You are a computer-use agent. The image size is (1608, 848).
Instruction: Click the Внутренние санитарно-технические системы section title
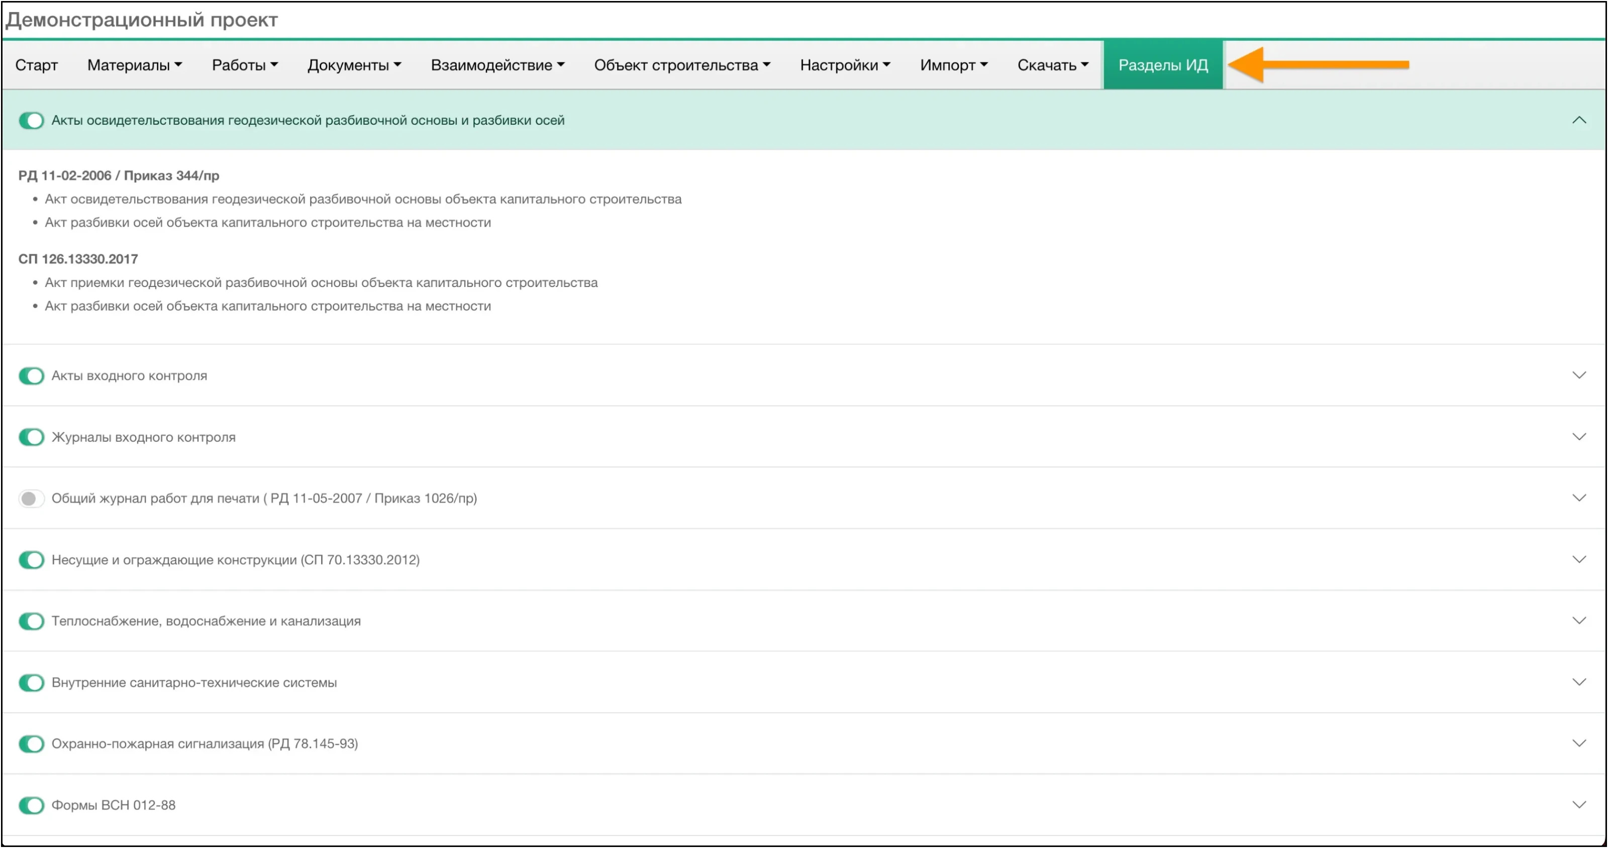194,682
